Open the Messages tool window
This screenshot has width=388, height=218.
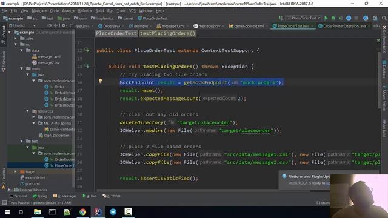65,196
